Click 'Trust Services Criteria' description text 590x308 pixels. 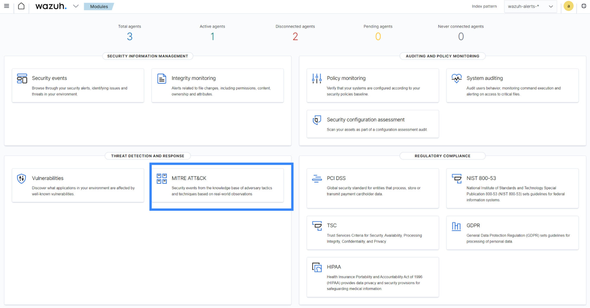374,239
